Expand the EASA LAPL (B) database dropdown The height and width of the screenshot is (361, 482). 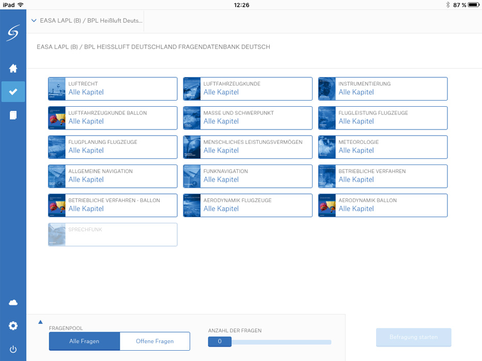[x=87, y=21]
